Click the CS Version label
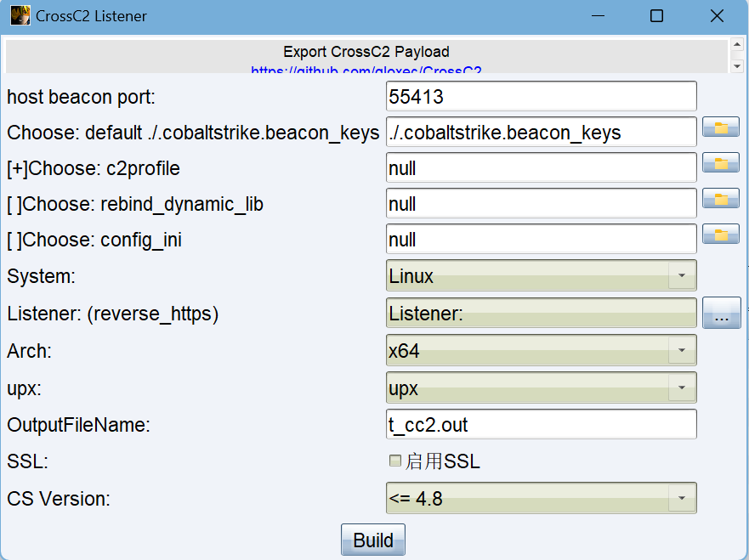This screenshot has width=749, height=560. pos(59,499)
